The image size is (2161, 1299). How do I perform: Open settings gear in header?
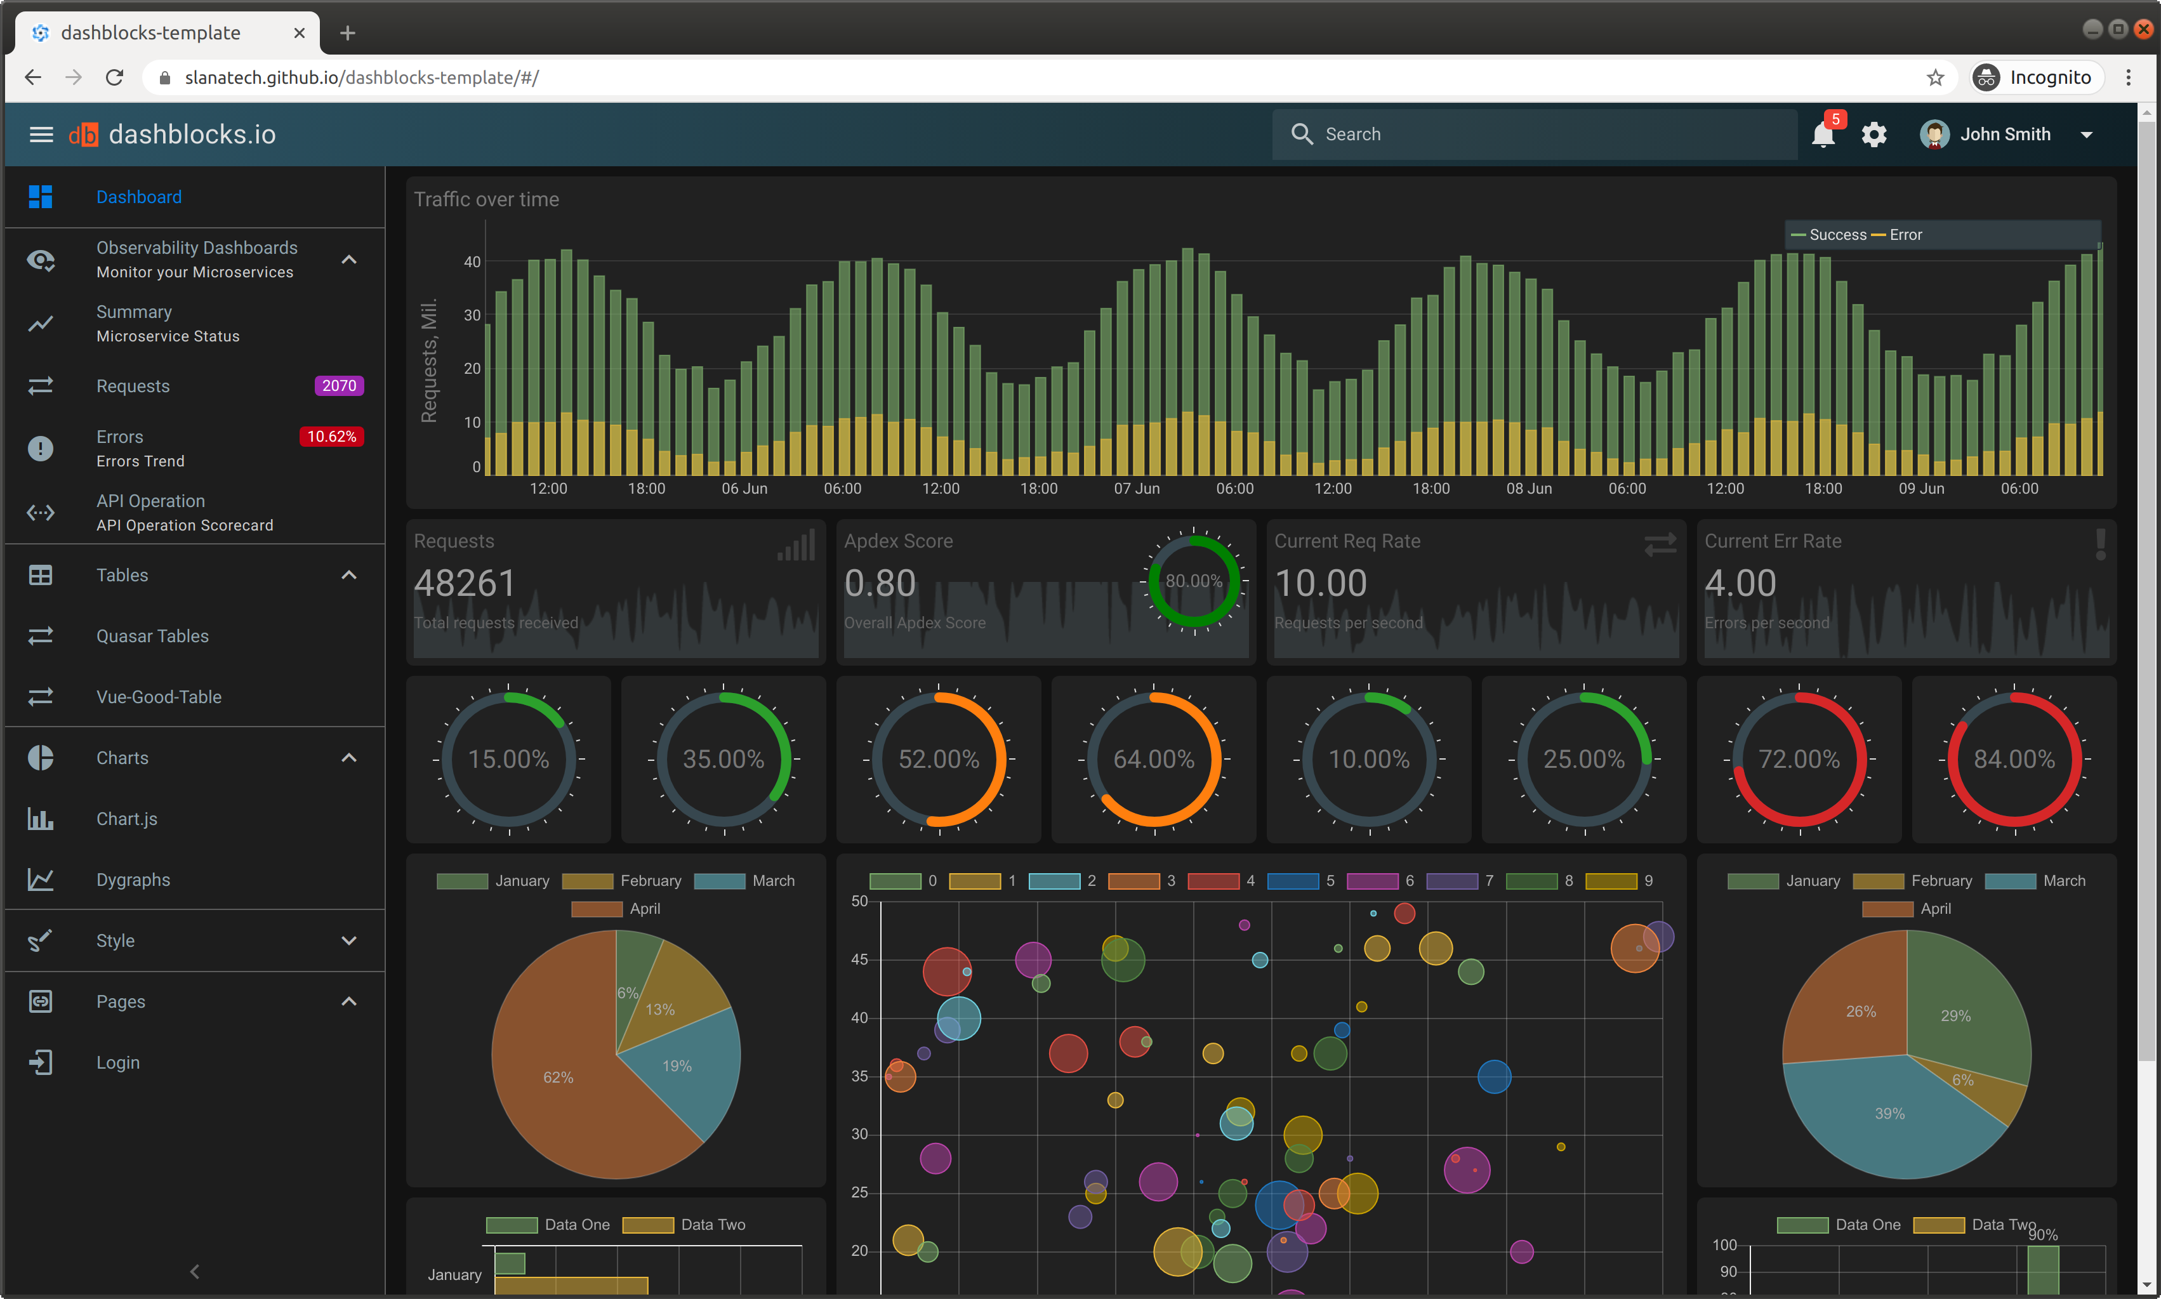(x=1873, y=134)
